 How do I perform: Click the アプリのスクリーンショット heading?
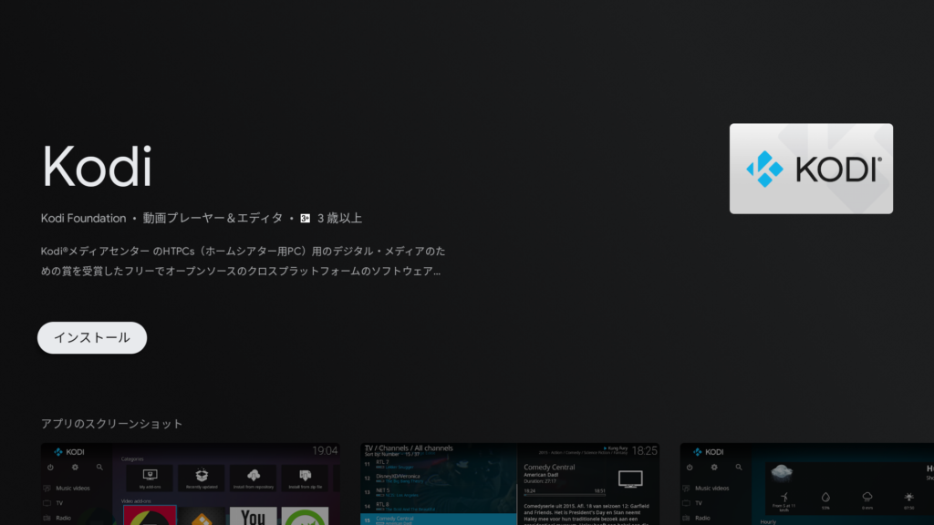tap(111, 424)
